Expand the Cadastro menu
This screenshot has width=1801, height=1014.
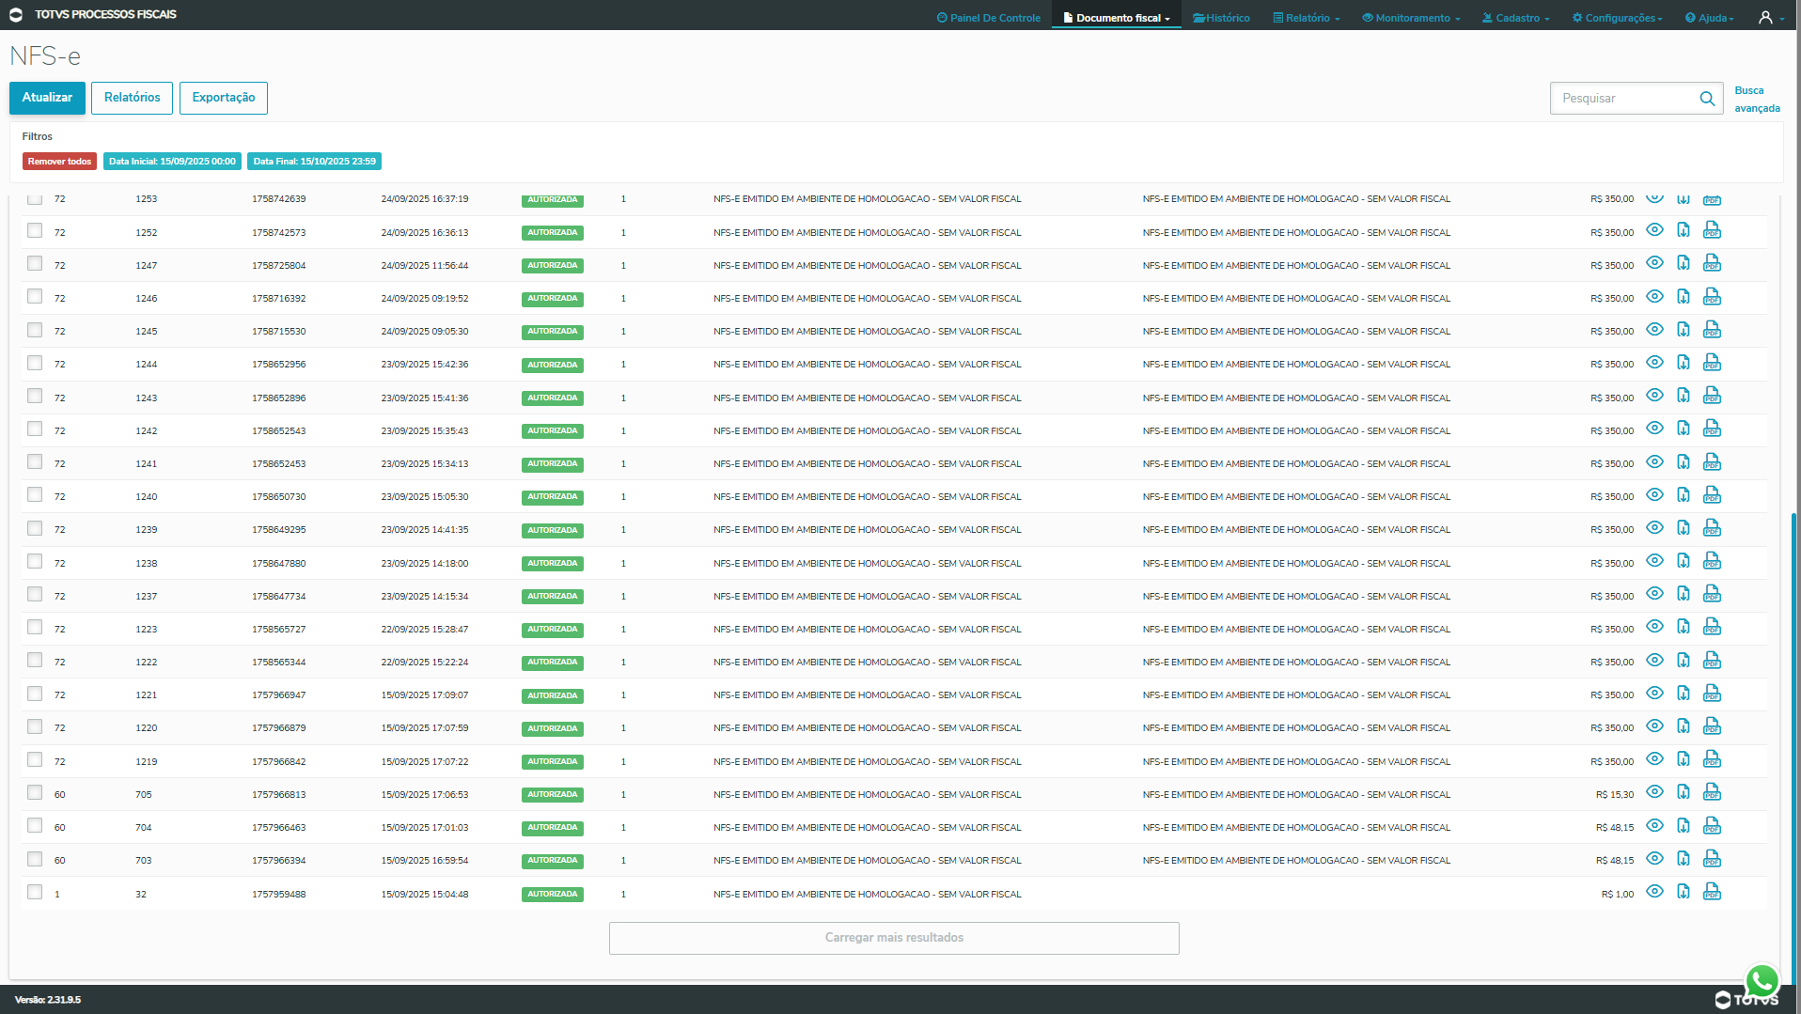click(1516, 18)
